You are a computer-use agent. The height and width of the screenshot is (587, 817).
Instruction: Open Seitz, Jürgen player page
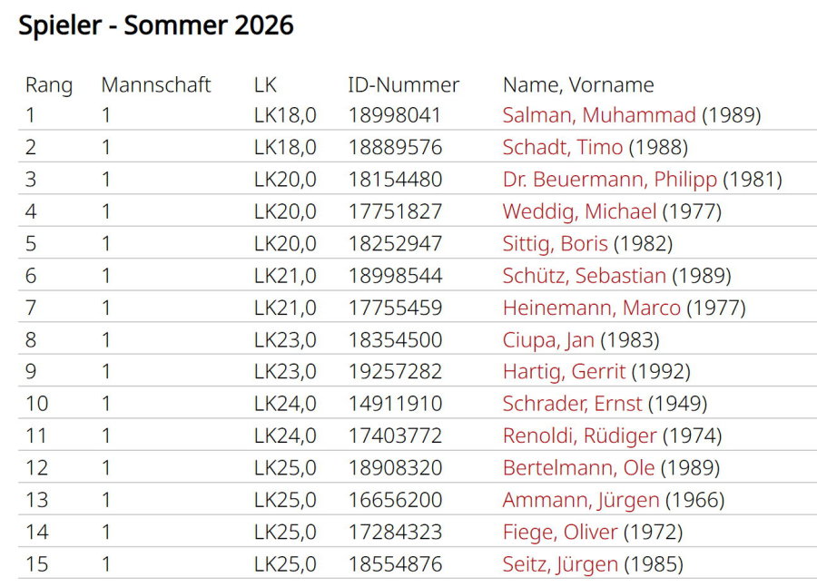[559, 564]
